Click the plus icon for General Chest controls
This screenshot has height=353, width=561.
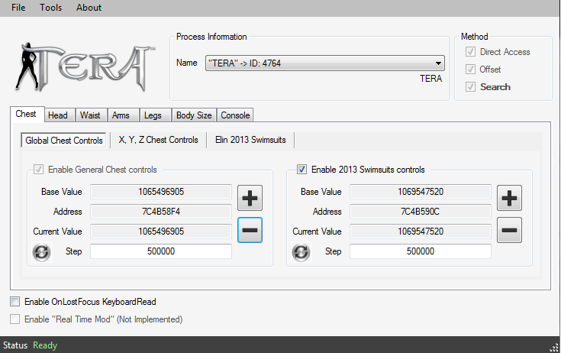250,198
